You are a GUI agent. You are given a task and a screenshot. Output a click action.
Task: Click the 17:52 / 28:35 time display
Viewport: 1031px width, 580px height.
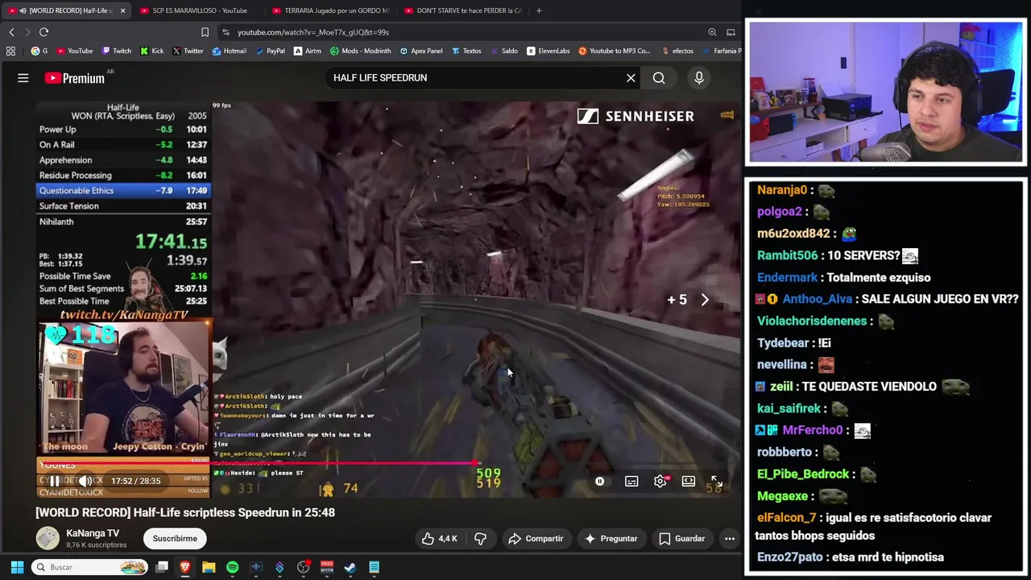(x=135, y=481)
